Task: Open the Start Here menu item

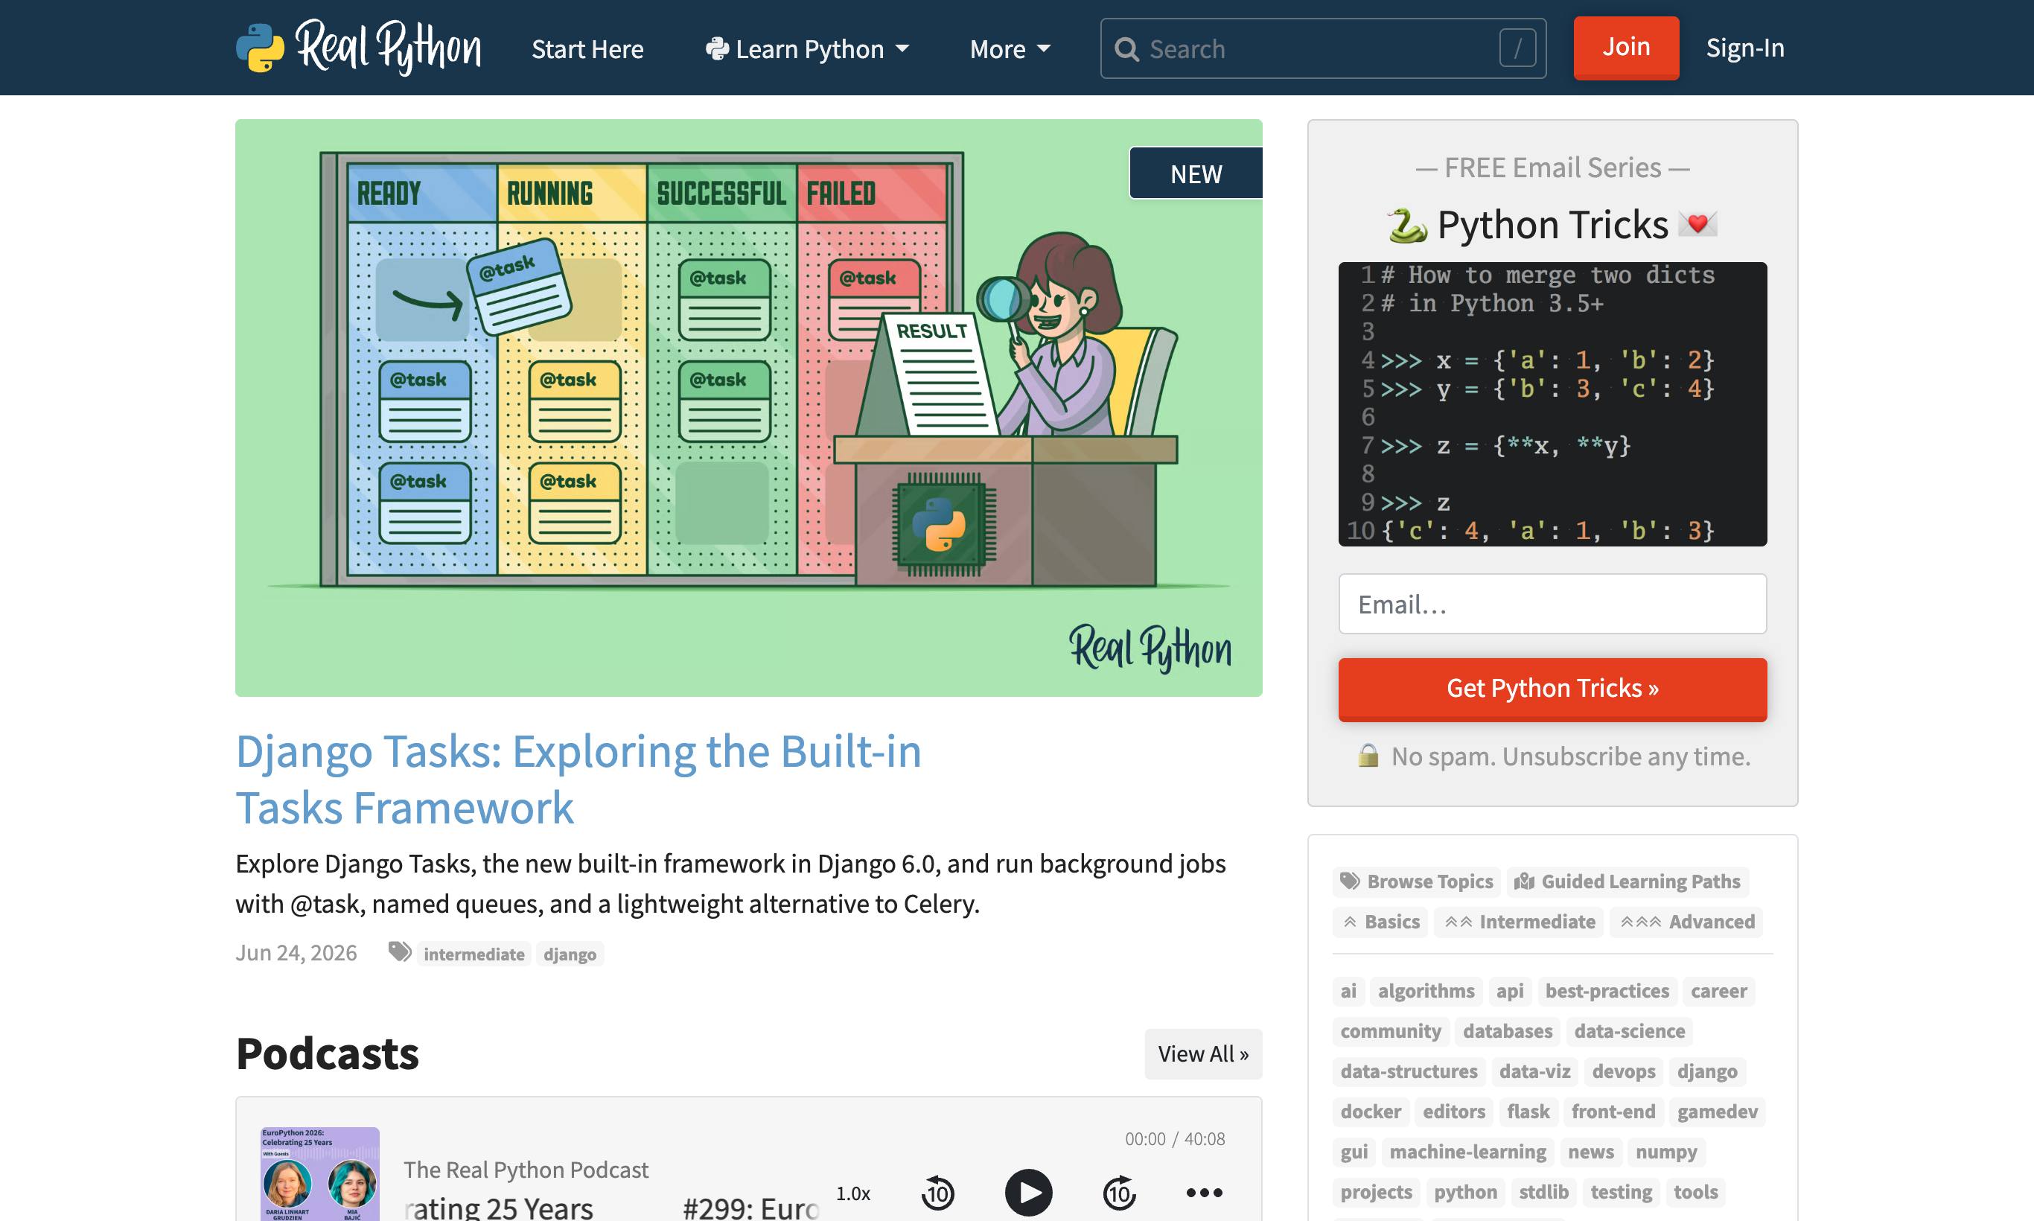Action: [587, 49]
